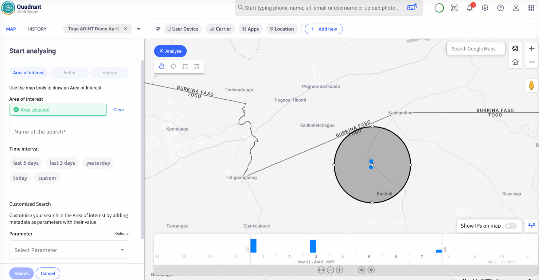This screenshot has width=539, height=280.
Task: Select the polygon draw tool
Action: pos(197,66)
